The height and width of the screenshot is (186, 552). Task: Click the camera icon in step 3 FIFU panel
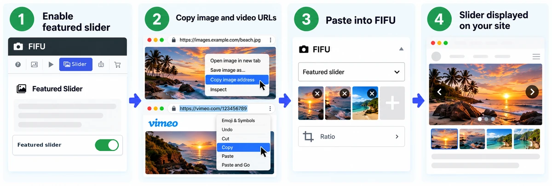(x=304, y=49)
